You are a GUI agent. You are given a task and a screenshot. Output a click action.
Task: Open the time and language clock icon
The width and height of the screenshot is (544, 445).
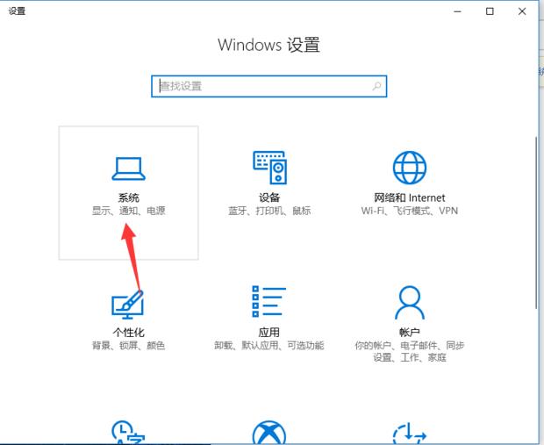tap(128, 432)
